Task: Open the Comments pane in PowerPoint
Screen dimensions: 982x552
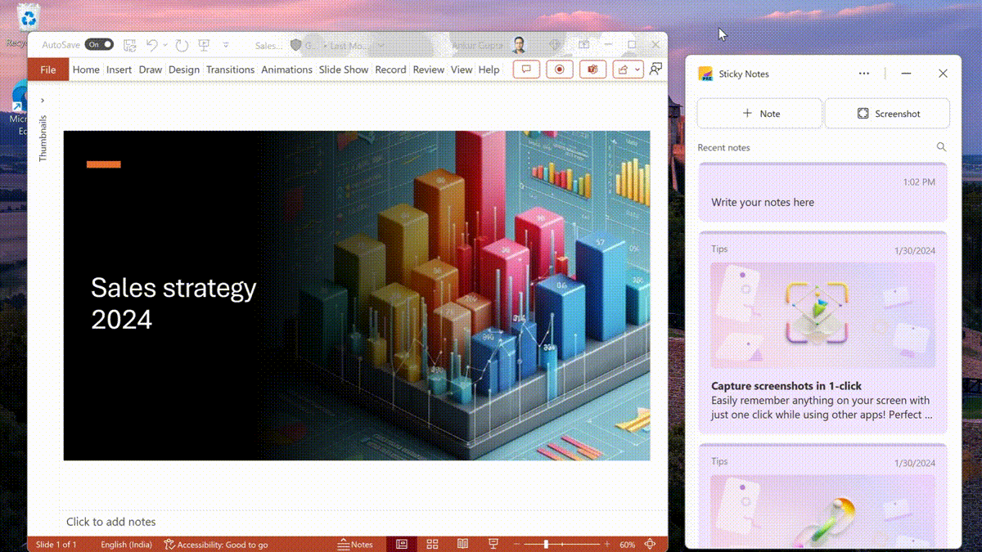Action: pyautogui.click(x=526, y=70)
